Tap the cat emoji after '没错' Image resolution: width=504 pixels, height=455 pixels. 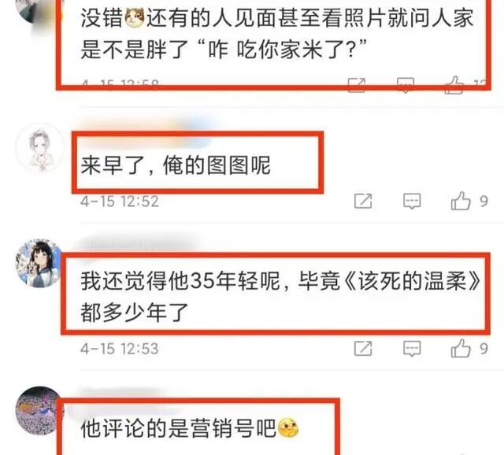(135, 18)
